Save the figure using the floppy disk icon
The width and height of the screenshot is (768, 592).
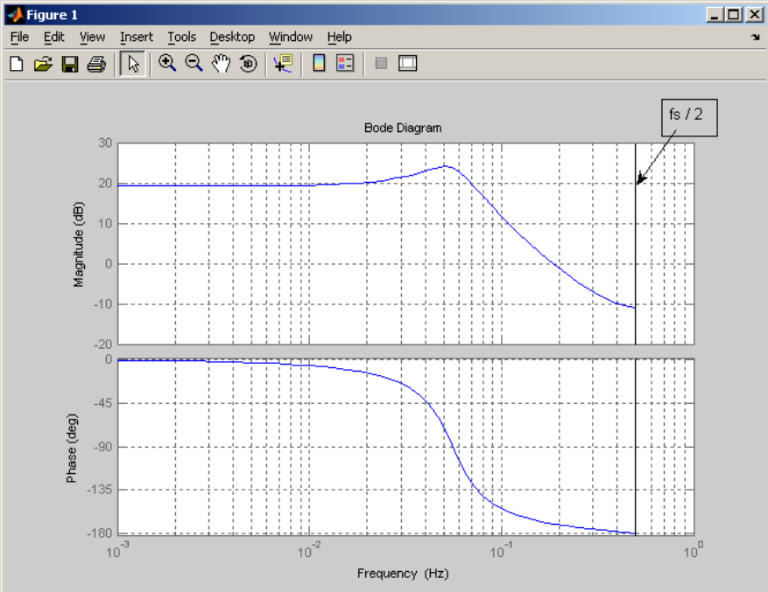pos(70,64)
